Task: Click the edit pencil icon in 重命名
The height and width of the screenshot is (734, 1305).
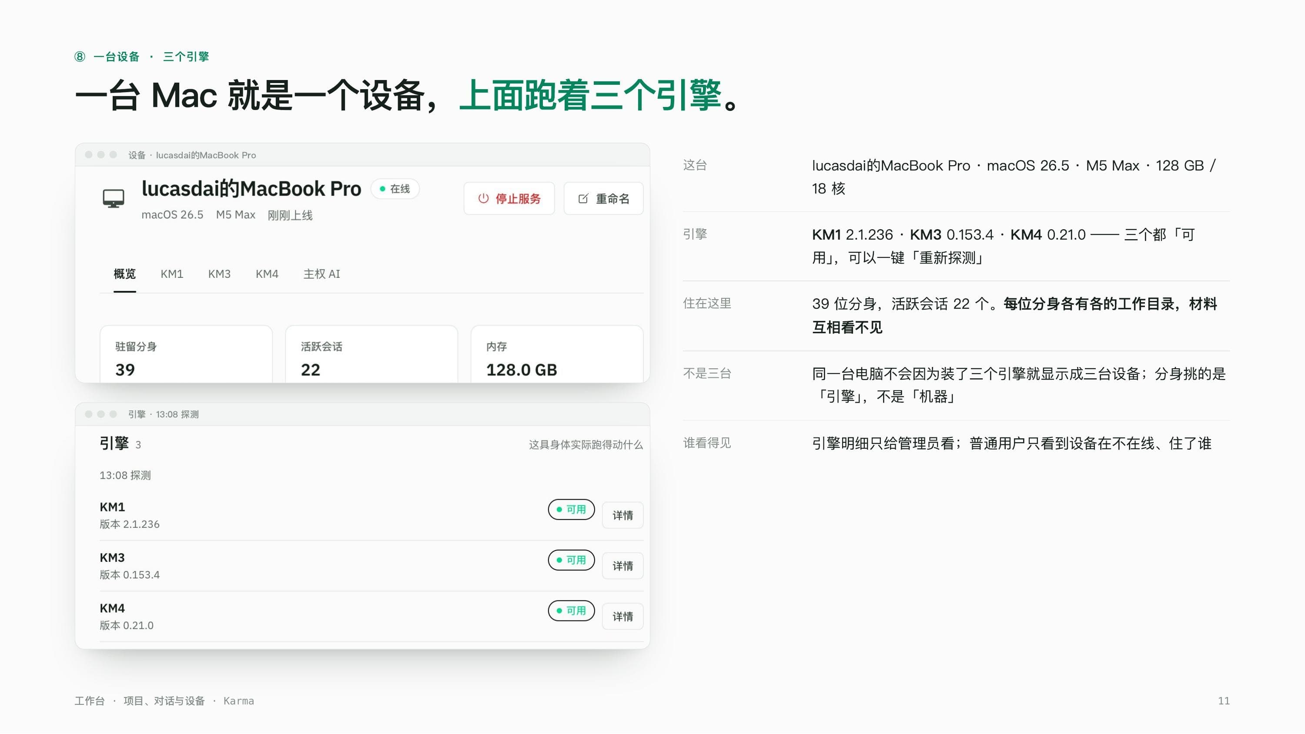Action: [583, 199]
